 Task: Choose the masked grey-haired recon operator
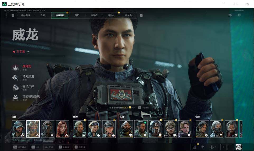217,129
